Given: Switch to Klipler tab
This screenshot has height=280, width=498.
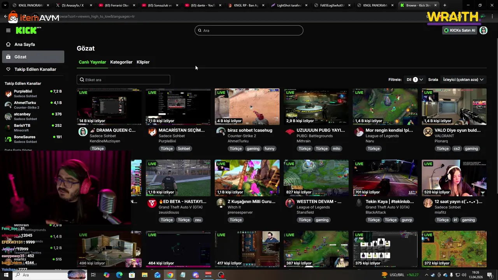Looking at the screenshot, I should pyautogui.click(x=143, y=62).
